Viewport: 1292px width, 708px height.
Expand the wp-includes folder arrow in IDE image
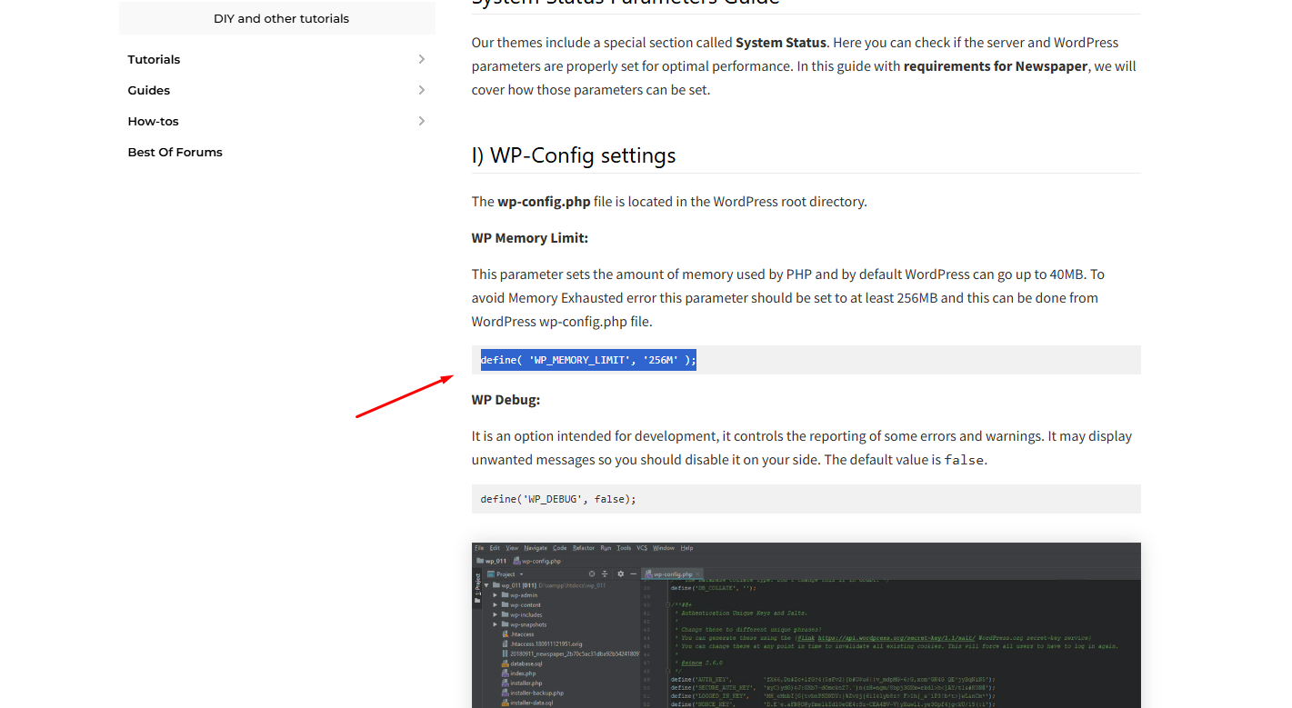point(495,615)
